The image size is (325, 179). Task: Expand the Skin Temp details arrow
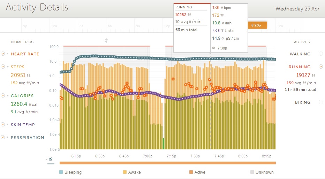point(7,125)
